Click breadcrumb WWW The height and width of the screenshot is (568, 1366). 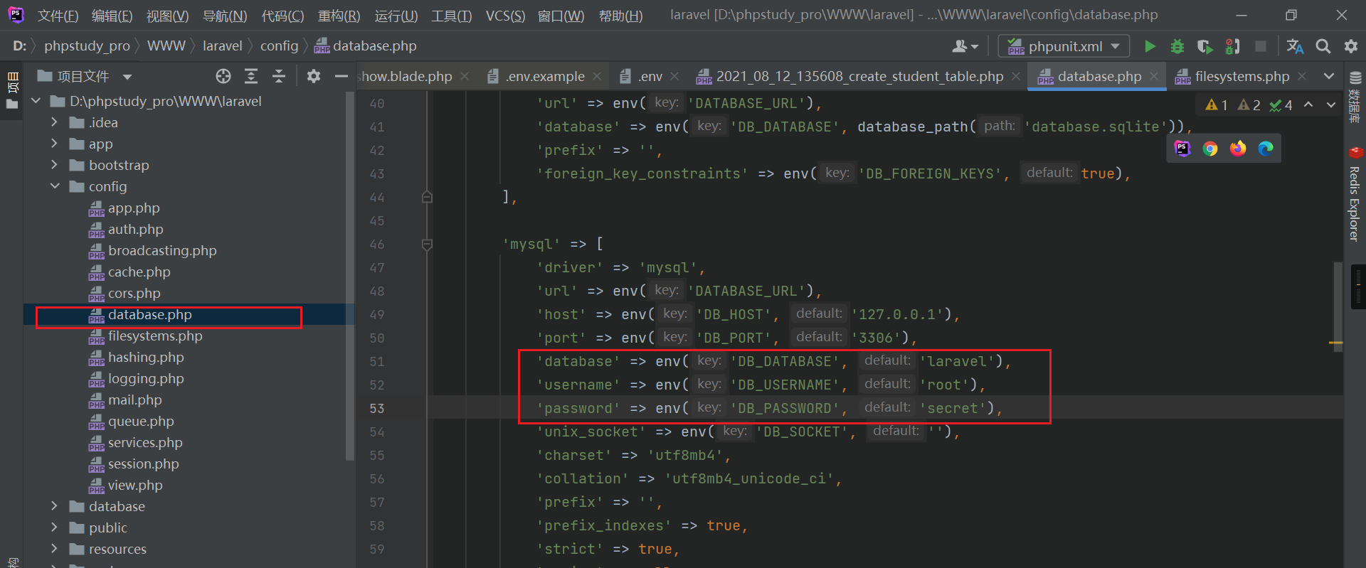coord(166,46)
